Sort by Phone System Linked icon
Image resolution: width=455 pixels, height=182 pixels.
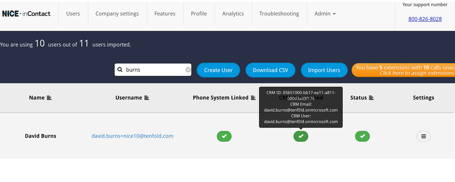(253, 98)
